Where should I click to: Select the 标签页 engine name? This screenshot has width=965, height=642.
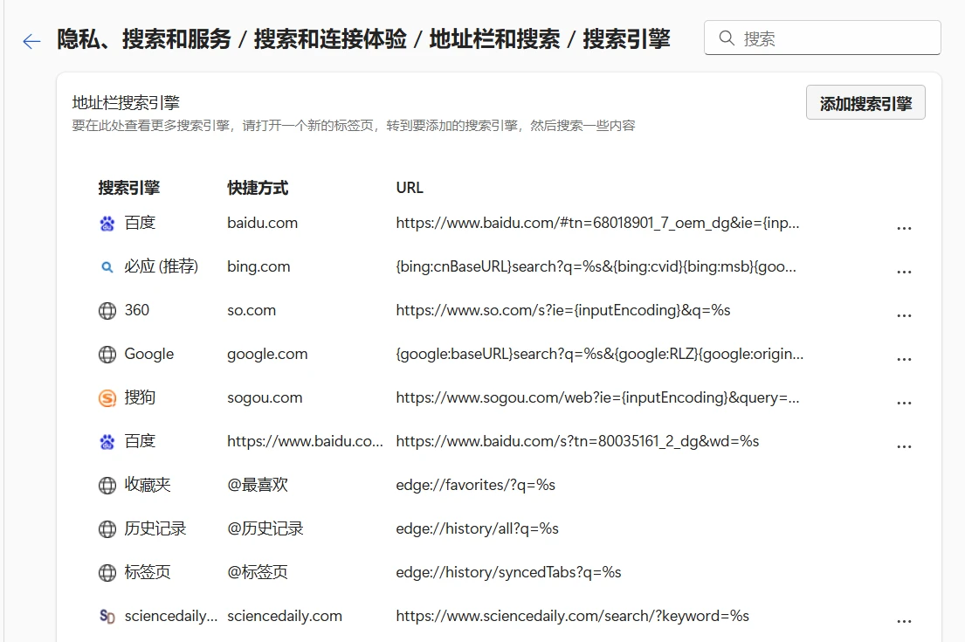pos(147,572)
